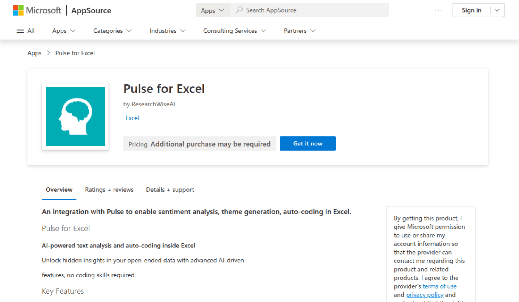Viewport: 519px width, 302px height.
Task: Select the Overview tab
Action: tap(59, 190)
